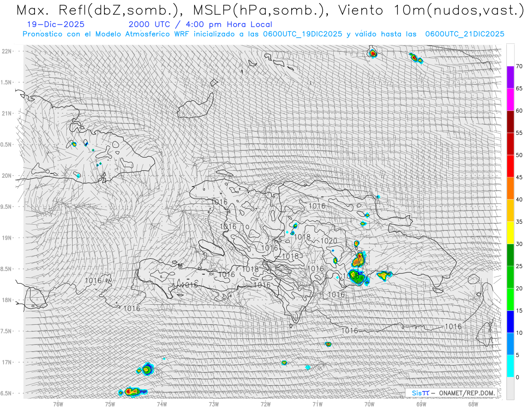Click the latitude axis label '6.5N'
Screen dimensions: 531x410
coord(7,393)
